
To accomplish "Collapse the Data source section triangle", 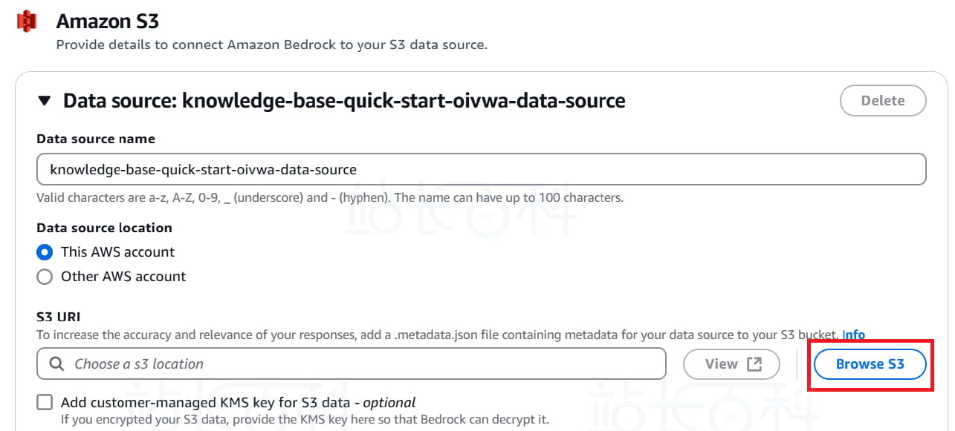I will click(x=45, y=101).
